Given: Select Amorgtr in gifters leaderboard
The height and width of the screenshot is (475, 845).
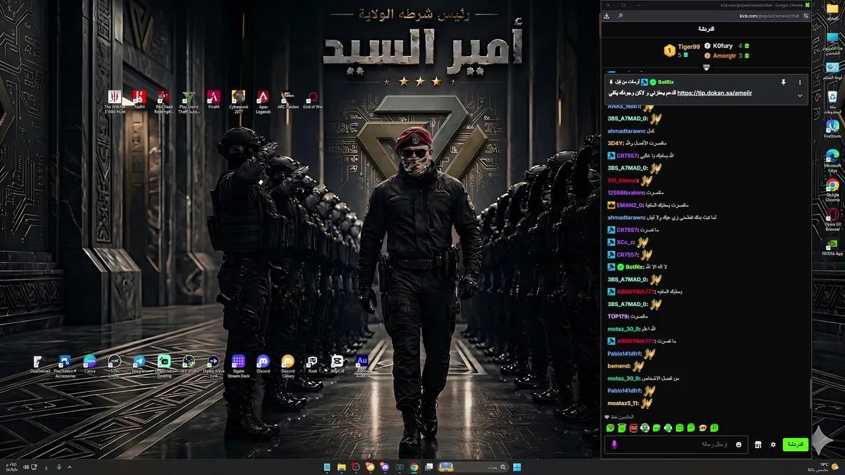Looking at the screenshot, I should [x=724, y=56].
